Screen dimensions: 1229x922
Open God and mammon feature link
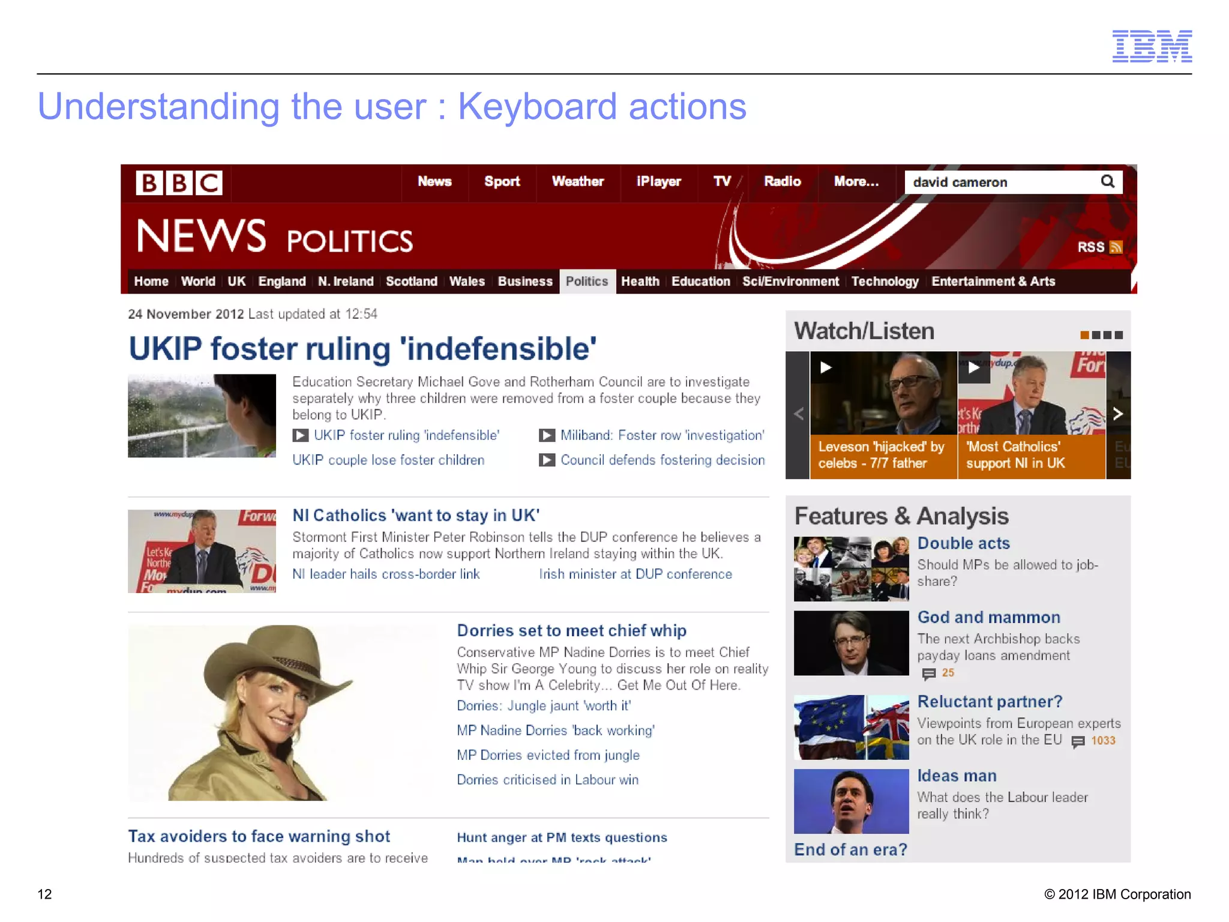point(988,618)
